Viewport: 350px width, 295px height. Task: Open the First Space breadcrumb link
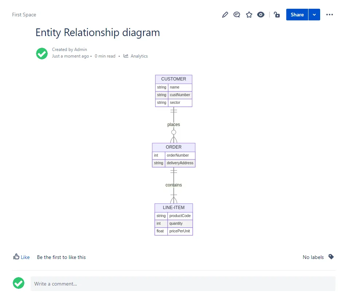[24, 15]
